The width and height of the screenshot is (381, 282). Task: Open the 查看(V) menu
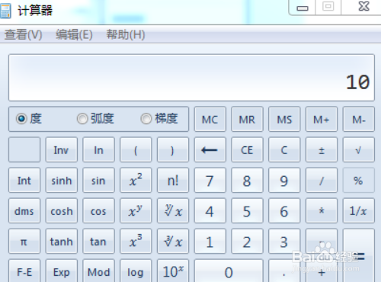[x=23, y=34]
